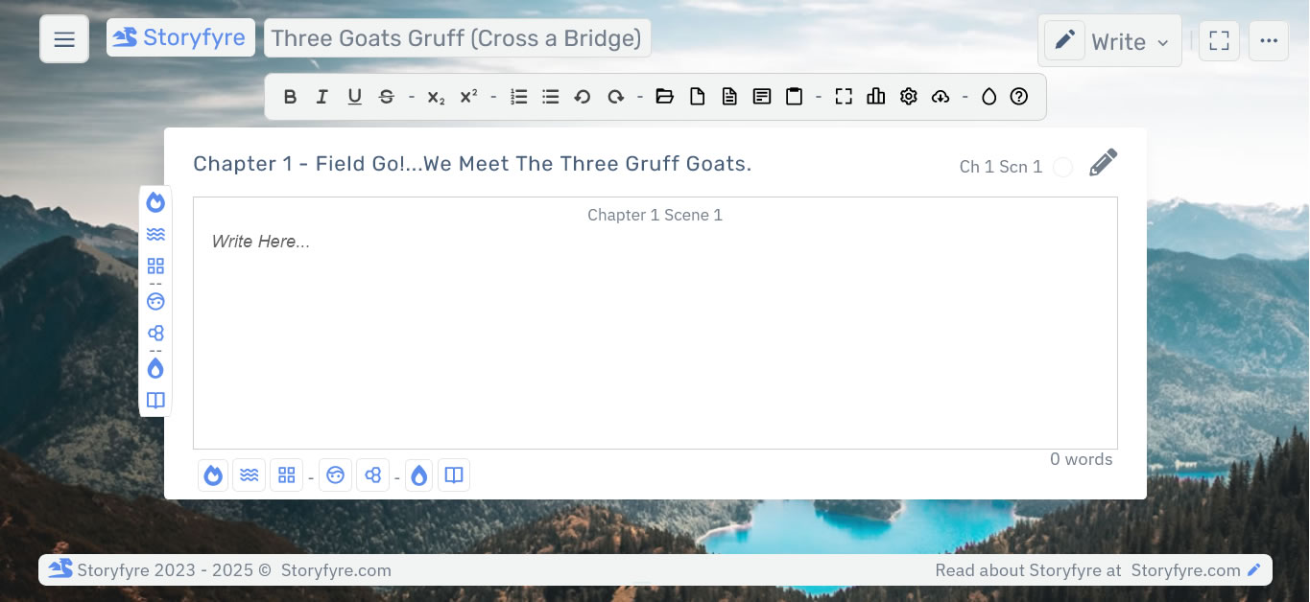Apply strikethrough formatting
Screen dimensions: 1310x602
[386, 96]
